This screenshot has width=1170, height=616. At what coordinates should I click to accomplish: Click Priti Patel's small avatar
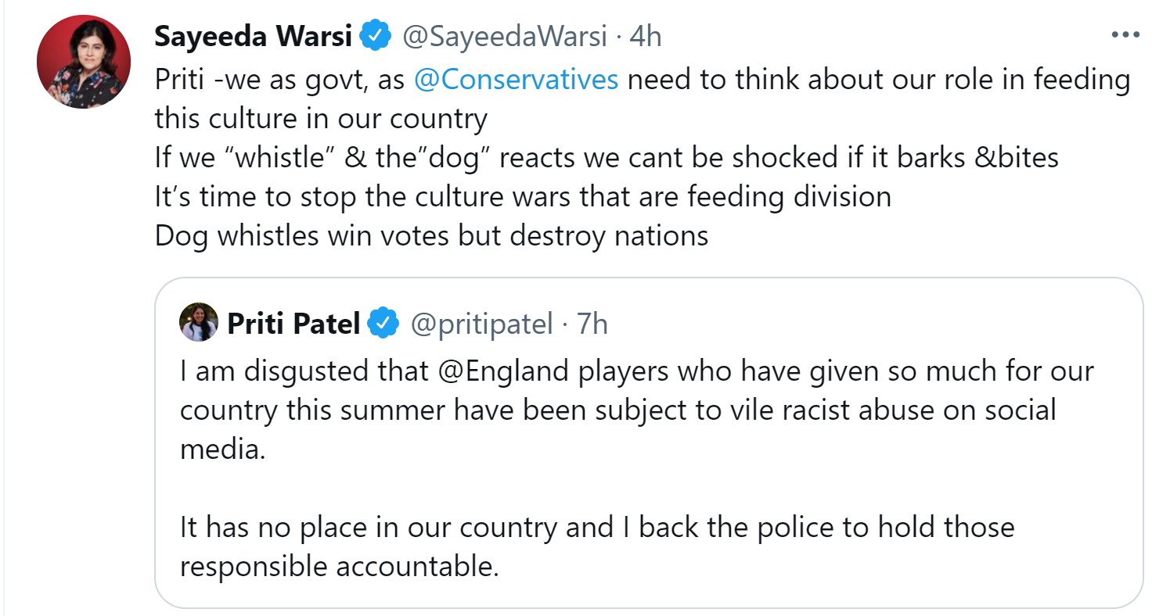198,322
